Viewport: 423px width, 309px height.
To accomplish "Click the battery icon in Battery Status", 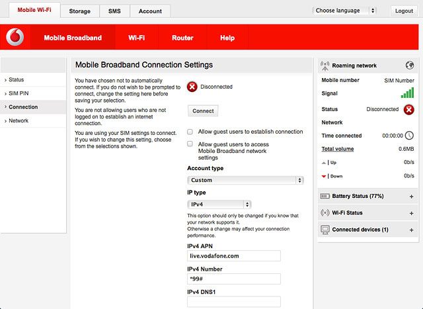I will pos(325,196).
